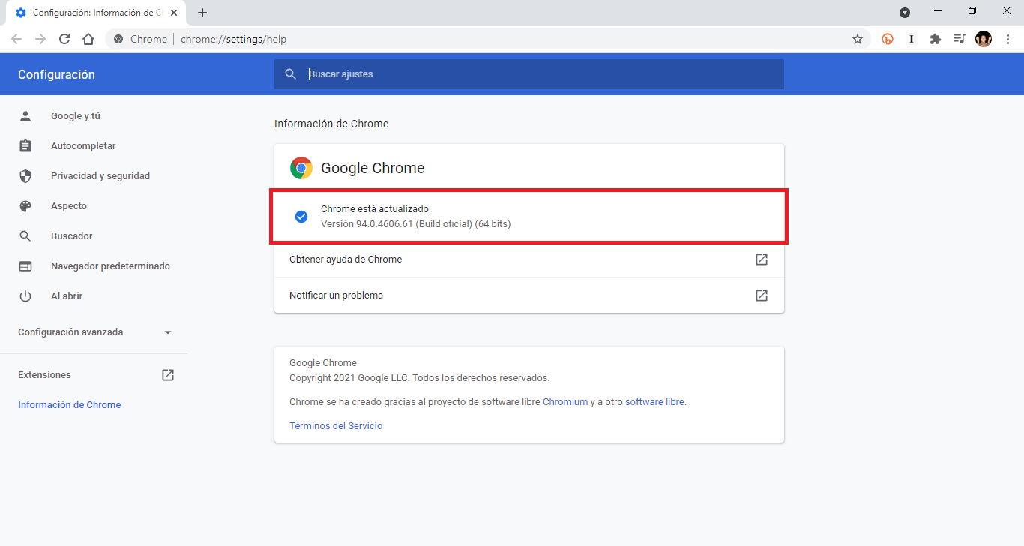Click the browser forward arrow
Viewport: 1024px width, 546px height.
click(x=40, y=39)
